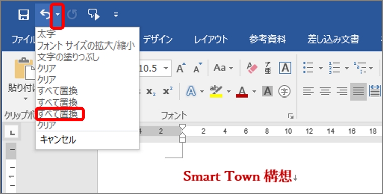383x194 pixels.
Task: Choose キャンセル in undo dropdown
Action: (58, 140)
